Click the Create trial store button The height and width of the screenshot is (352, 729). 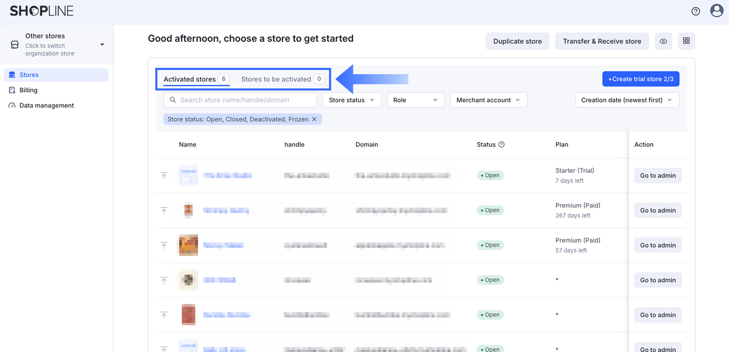tap(640, 79)
